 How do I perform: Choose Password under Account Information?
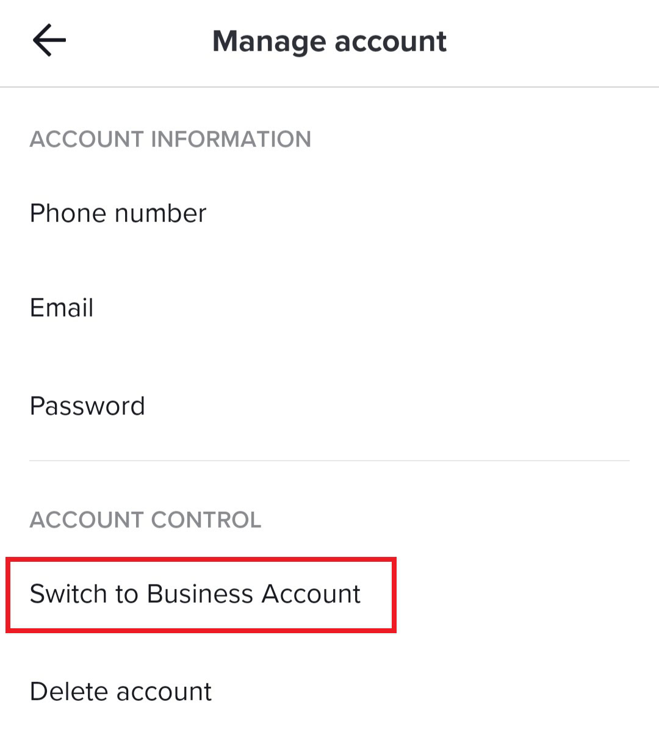(87, 406)
